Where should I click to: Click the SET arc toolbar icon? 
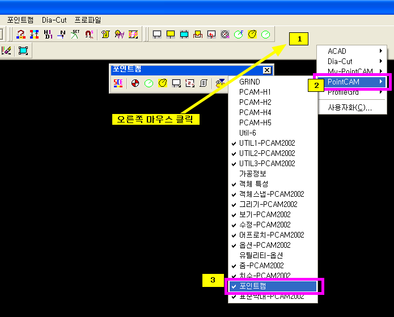(x=75, y=34)
